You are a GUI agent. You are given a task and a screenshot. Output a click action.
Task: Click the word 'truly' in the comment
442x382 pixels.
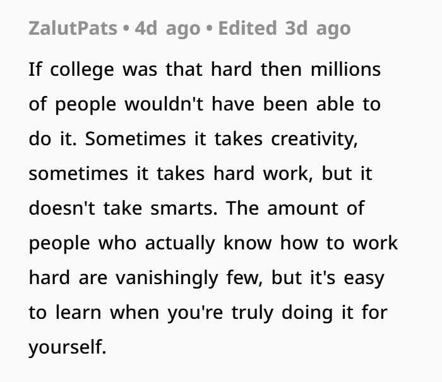click(x=253, y=313)
